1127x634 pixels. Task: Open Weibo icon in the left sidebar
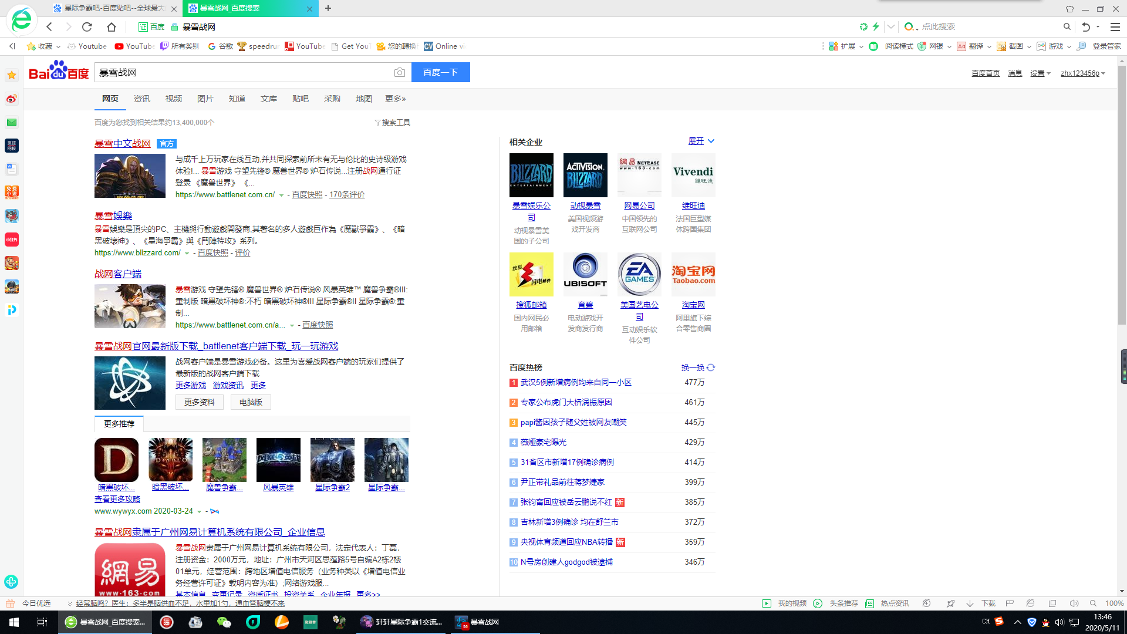(12, 99)
